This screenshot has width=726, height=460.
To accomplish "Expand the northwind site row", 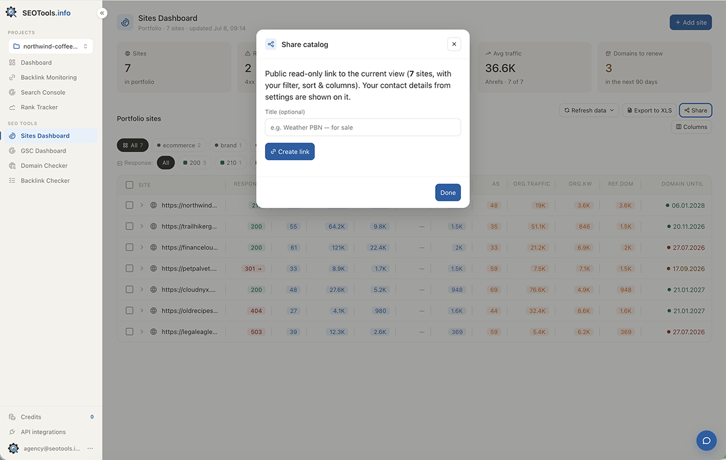I will (142, 206).
